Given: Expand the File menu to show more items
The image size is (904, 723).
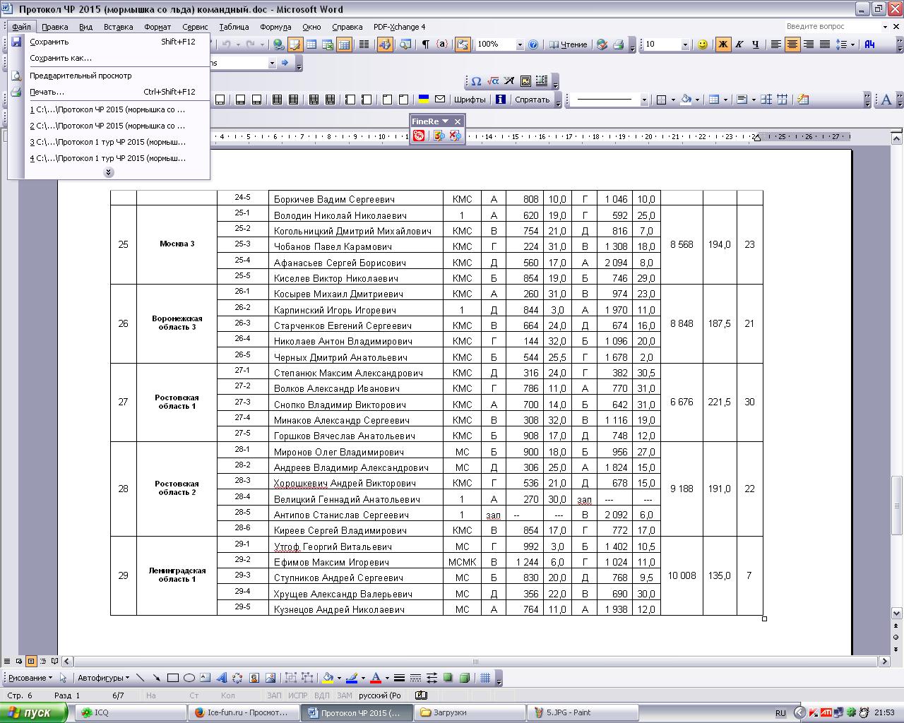Looking at the screenshot, I should point(108,172).
